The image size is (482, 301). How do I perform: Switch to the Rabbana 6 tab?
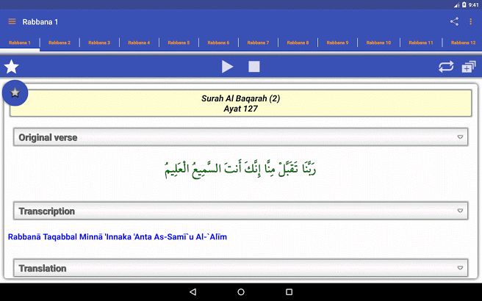coord(218,43)
